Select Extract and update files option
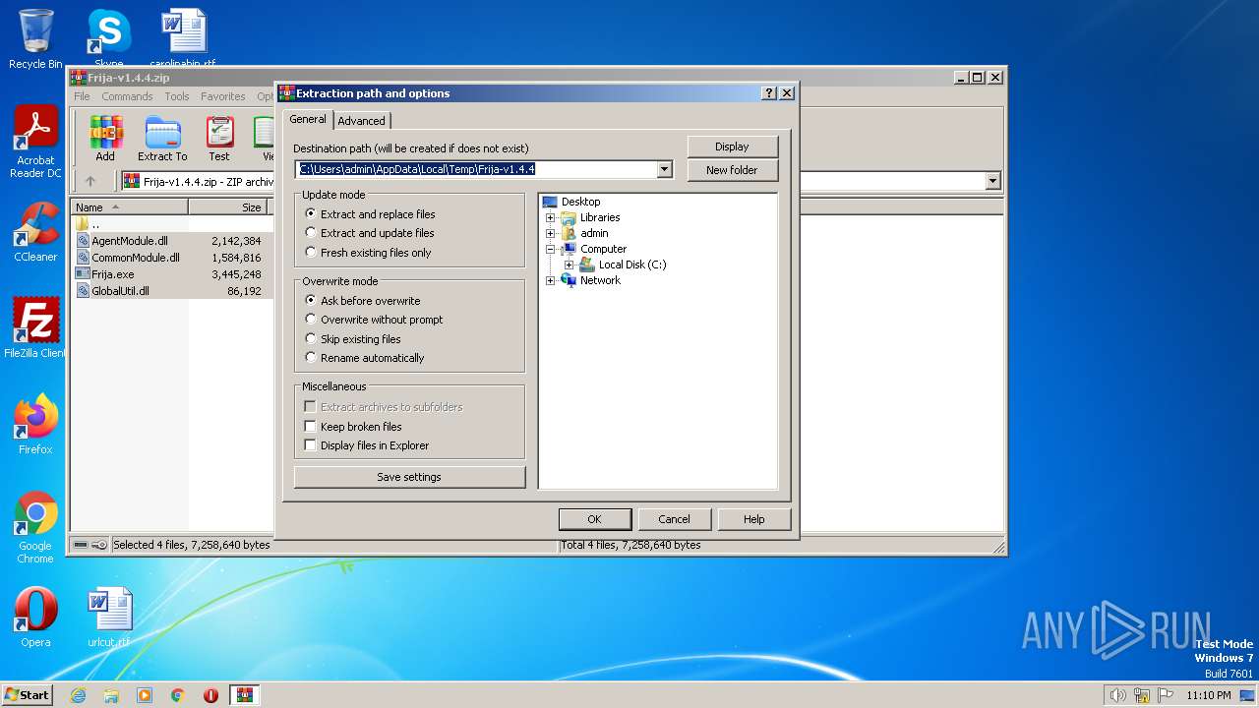Viewport: 1259px width, 708px height. coord(370,233)
